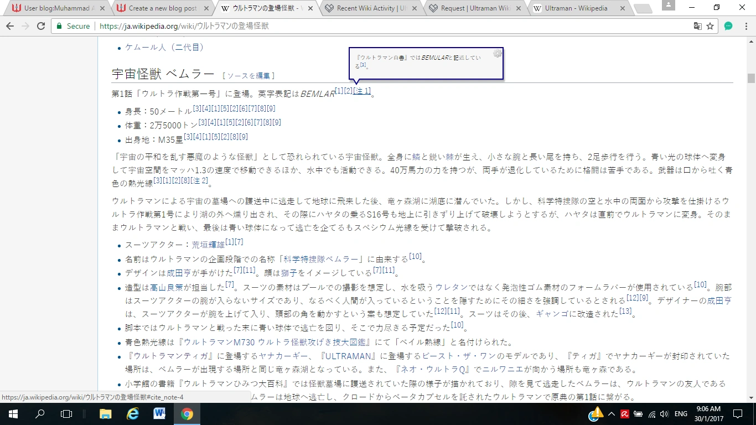Check the battery status tray icon
This screenshot has height=425, width=756.
pyautogui.click(x=638, y=414)
